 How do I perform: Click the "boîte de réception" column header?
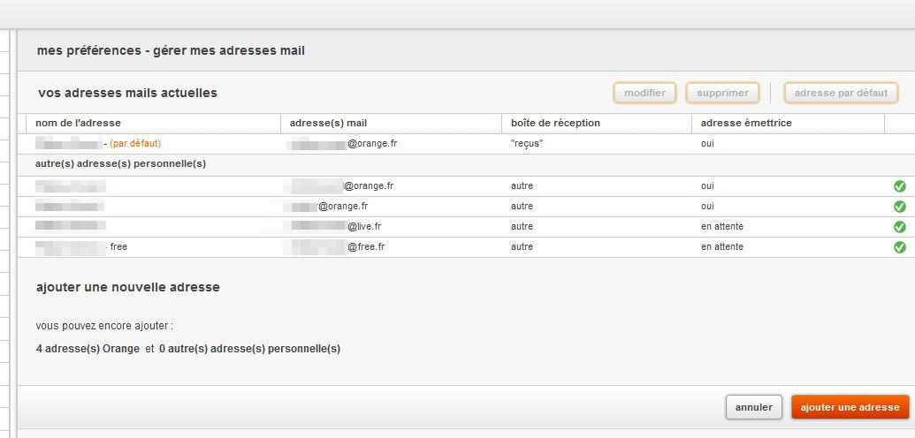click(555, 123)
